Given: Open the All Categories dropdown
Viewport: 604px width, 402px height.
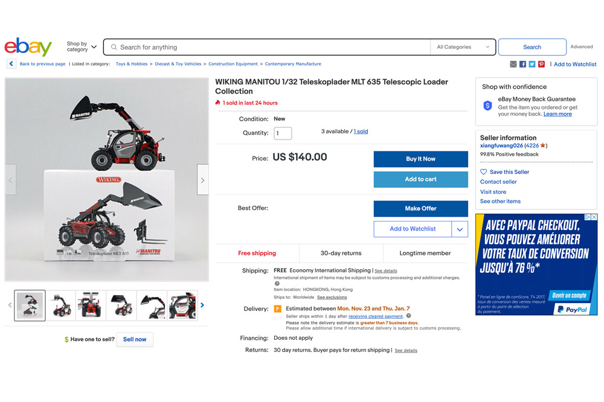Looking at the screenshot, I should [x=463, y=47].
